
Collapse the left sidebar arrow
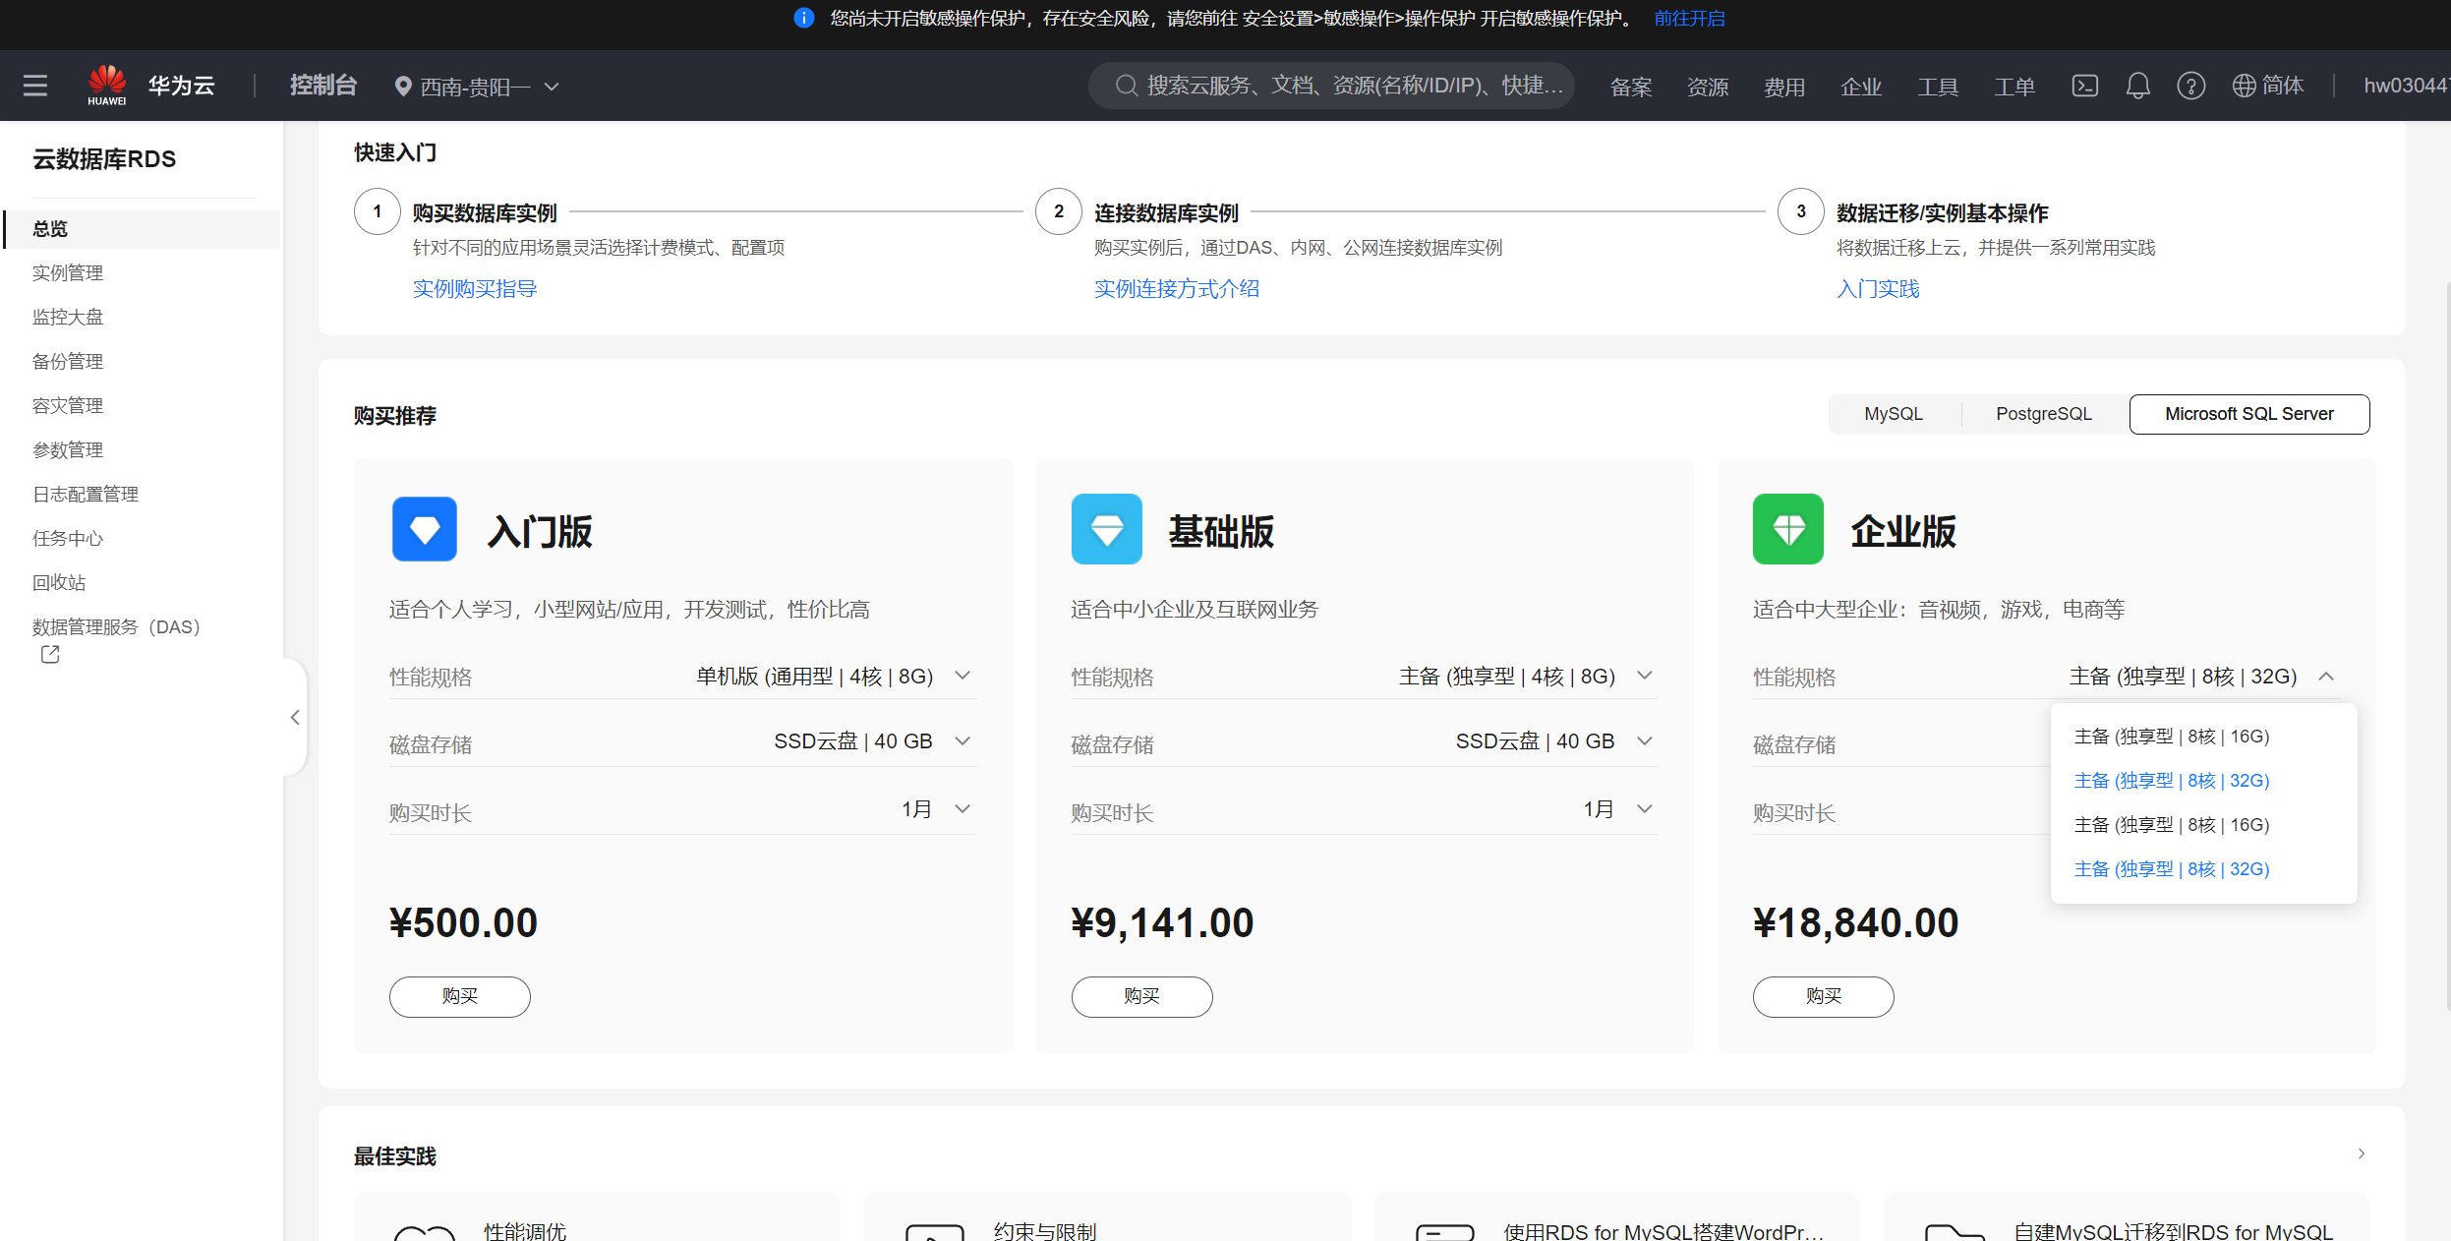point(294,717)
